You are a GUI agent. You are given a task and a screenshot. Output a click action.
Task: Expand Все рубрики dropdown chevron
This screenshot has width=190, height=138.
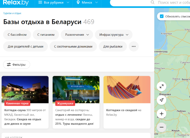(68, 3)
